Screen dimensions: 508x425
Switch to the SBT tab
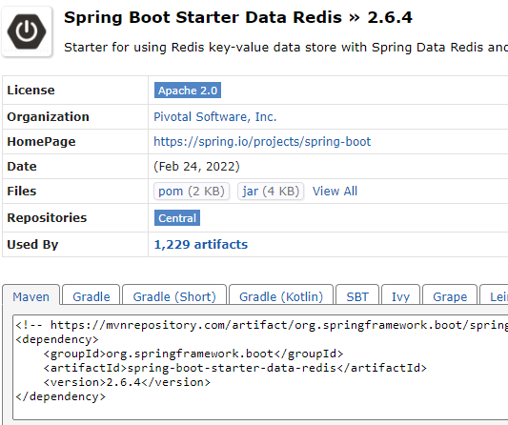coord(357,295)
